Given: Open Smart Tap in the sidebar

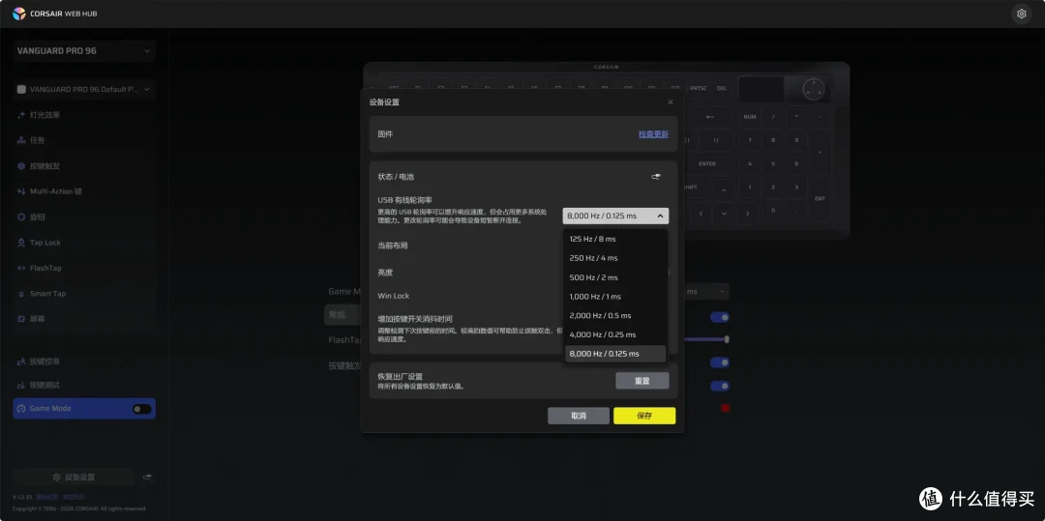Looking at the screenshot, I should point(84,294).
